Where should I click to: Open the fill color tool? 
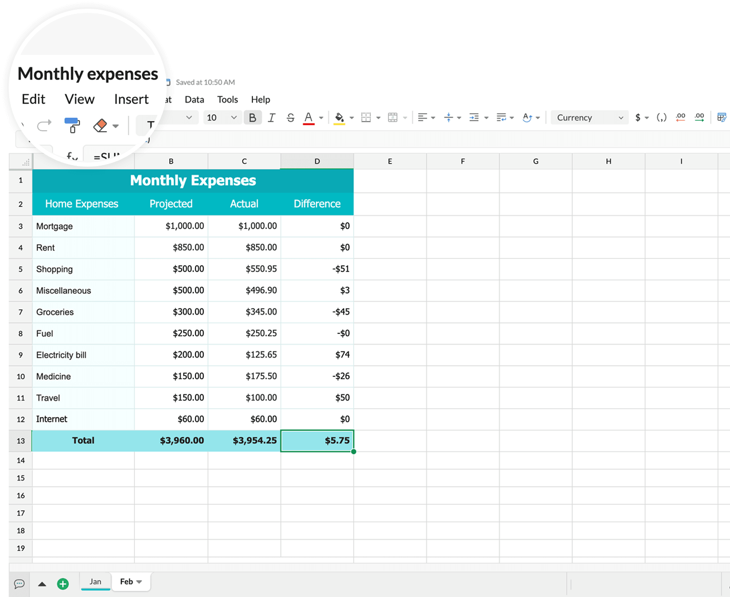coord(339,117)
